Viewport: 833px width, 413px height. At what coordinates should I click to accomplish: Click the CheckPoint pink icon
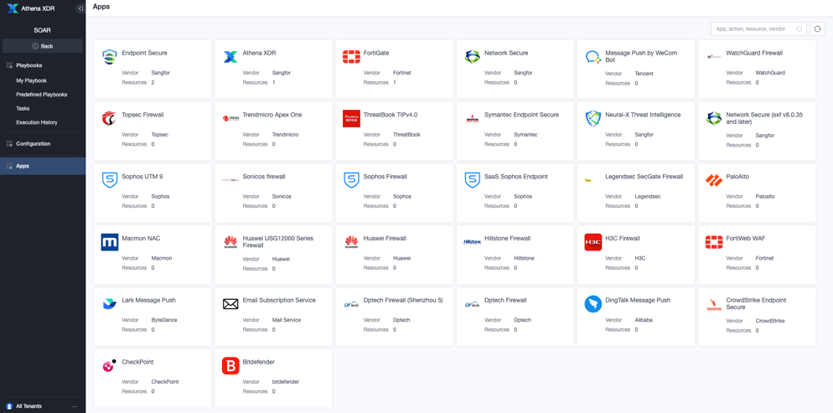pos(110,366)
